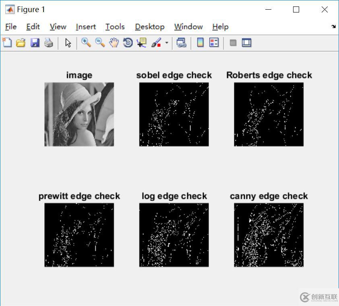Activate the Zoom In magnifier tool
339x306 pixels.
pos(86,42)
